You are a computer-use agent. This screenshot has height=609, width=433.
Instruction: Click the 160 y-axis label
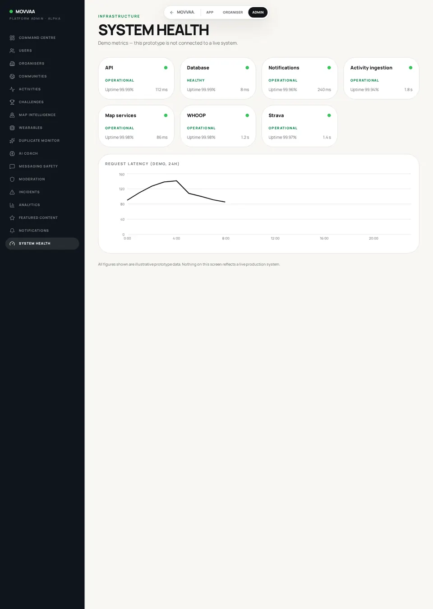click(x=122, y=174)
